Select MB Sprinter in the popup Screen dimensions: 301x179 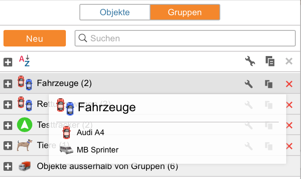(x=97, y=150)
